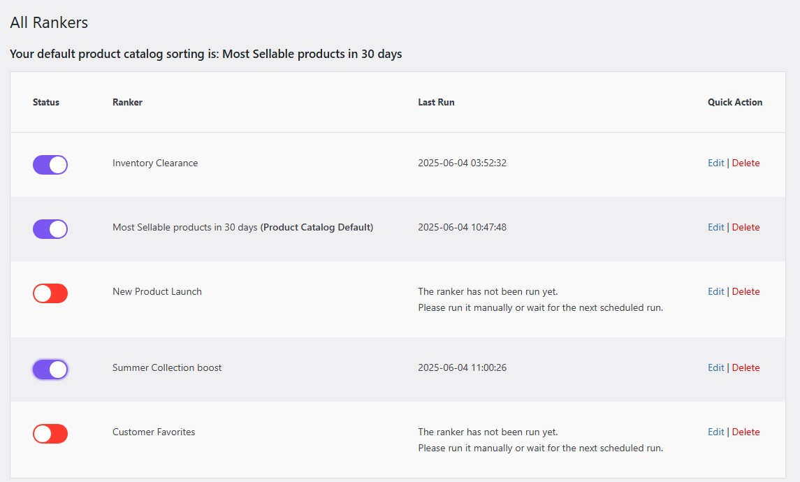Disable the Inventory Clearance ranker toggle
The height and width of the screenshot is (482, 800).
[50, 165]
